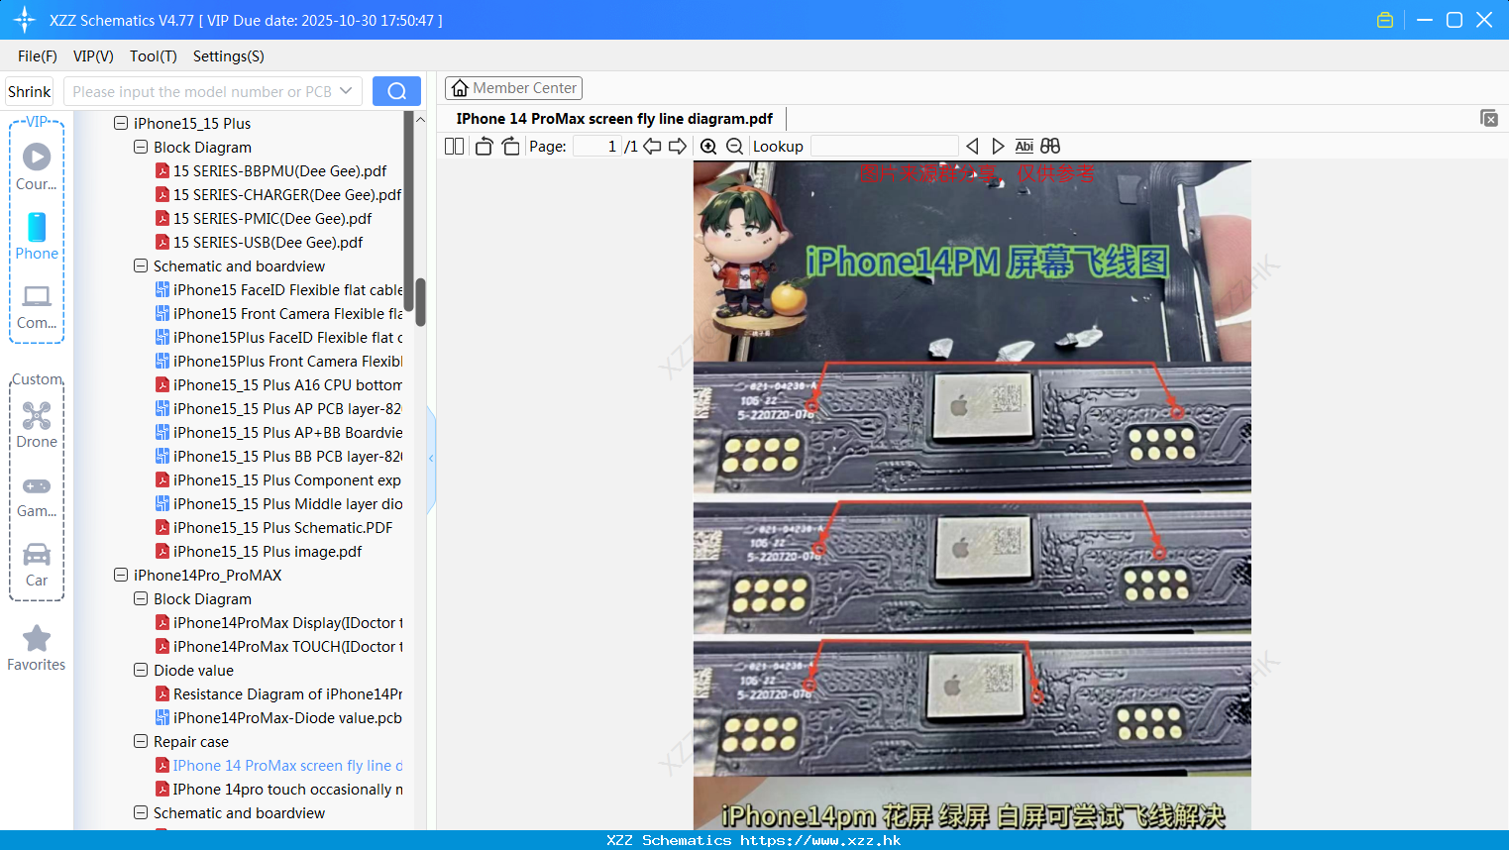Screen dimensions: 1509x850
Task: Close the tab with the top-right icon
Action: tap(1489, 118)
